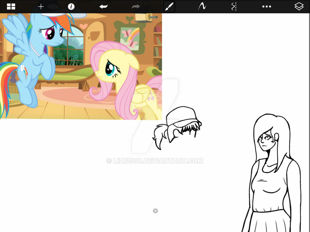The image size is (310, 232).
Task: Open the stroke style tool with the squiggle icon
Action: (202, 6)
